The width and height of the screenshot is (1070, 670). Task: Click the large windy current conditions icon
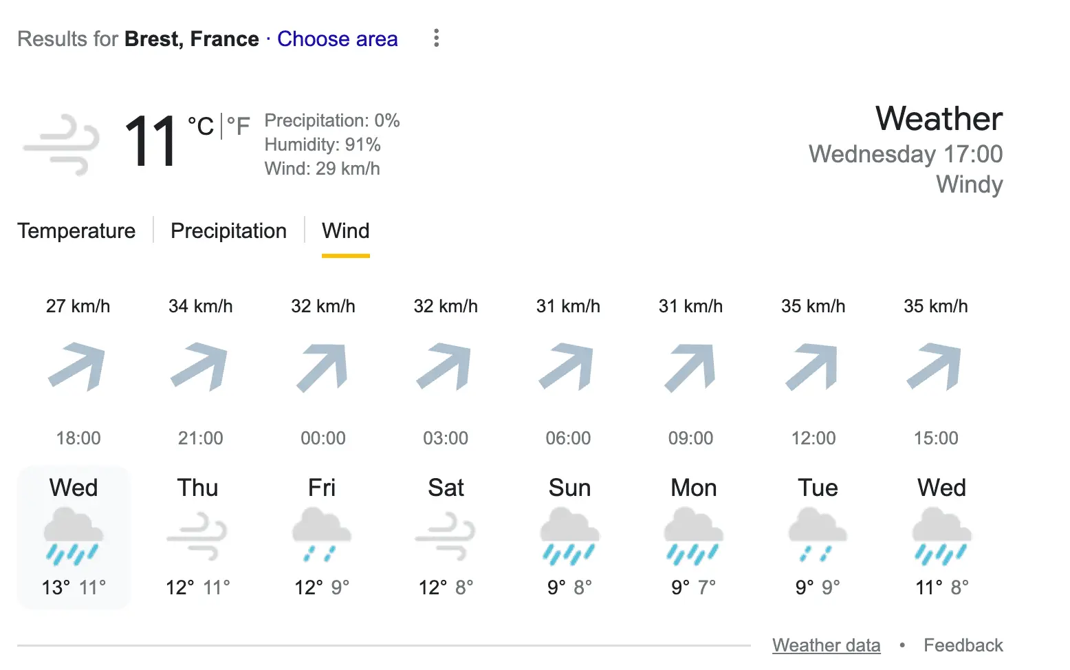(61, 144)
